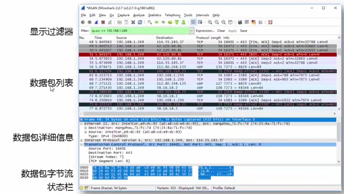Viewport: 344px width, 194px height.
Task: Select packet 56 UDP to 112.80.248.135
Action: (208, 67)
